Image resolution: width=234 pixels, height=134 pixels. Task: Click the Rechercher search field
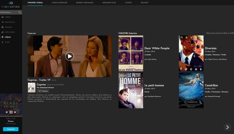click(x=9, y=12)
